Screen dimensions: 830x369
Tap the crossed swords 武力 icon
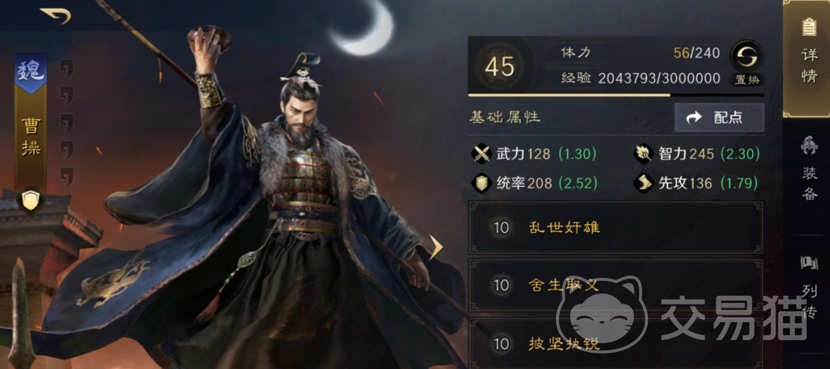(x=482, y=155)
